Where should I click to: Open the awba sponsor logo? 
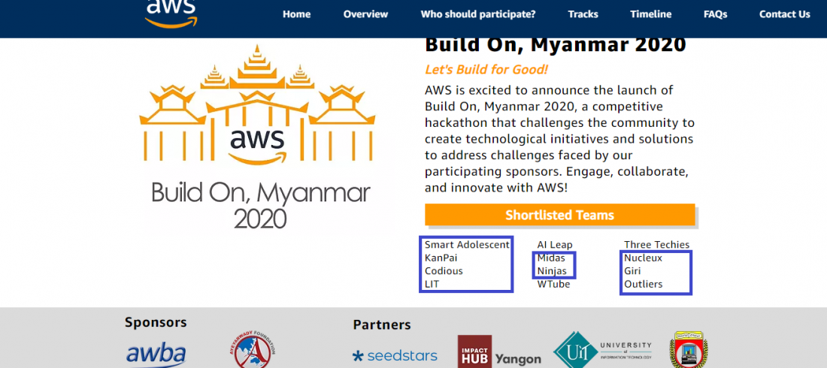coord(156,354)
